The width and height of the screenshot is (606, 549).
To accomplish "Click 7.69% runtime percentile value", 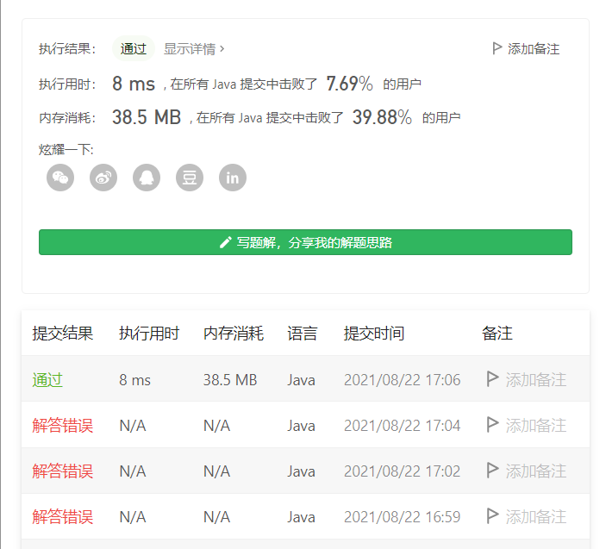I will pos(350,84).
